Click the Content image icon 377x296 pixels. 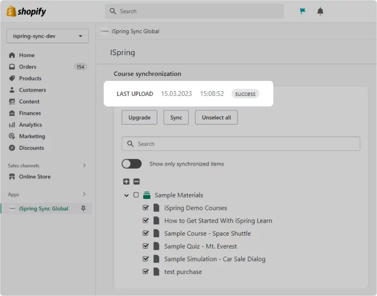tap(12, 101)
